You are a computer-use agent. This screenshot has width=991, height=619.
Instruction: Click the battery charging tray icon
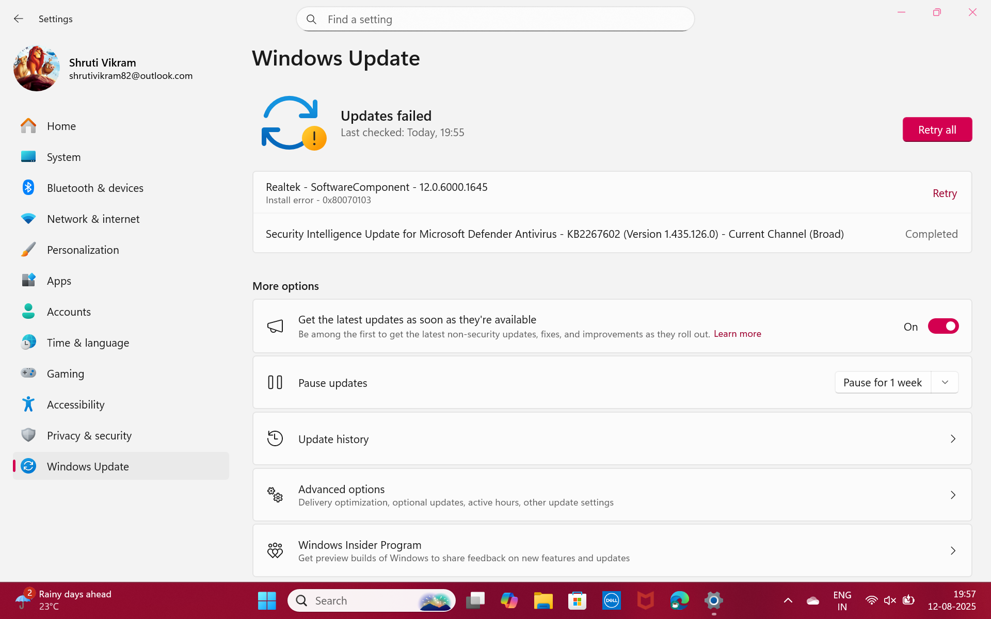pos(908,600)
